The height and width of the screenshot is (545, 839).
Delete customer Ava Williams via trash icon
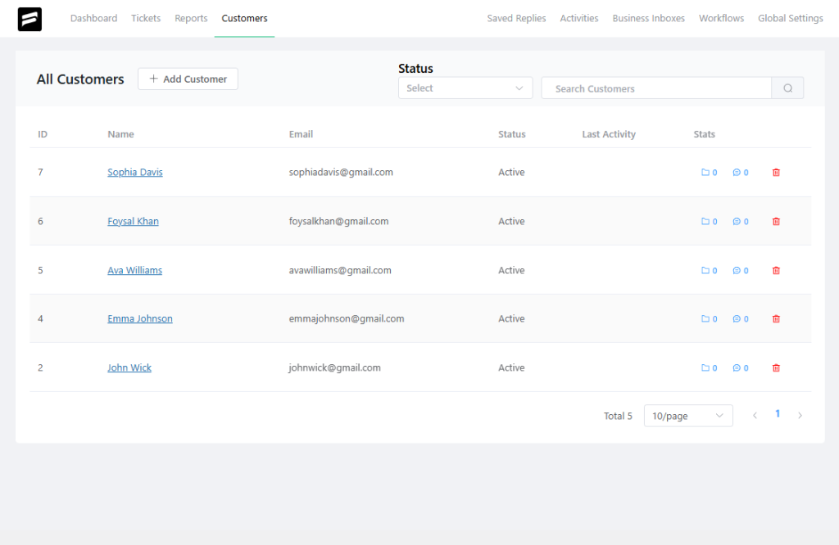pyautogui.click(x=776, y=271)
